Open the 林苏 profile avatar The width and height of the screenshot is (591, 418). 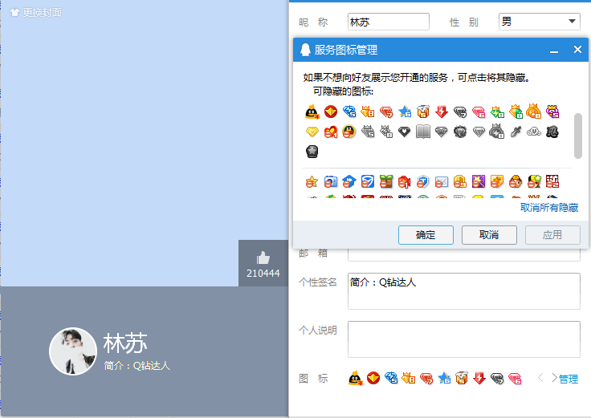point(73,351)
